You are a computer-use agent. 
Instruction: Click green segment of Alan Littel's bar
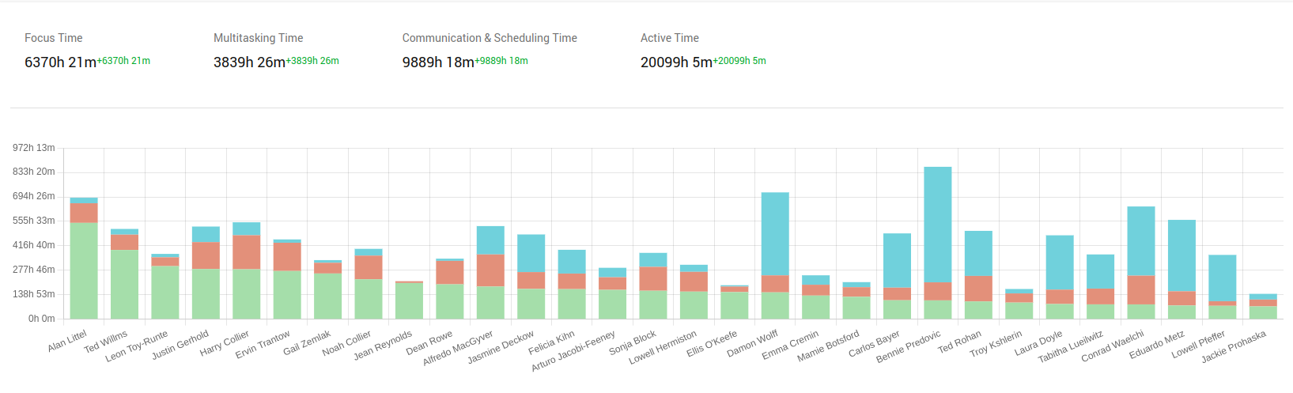[x=84, y=270]
